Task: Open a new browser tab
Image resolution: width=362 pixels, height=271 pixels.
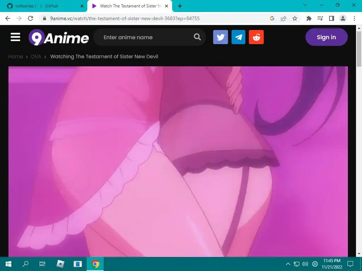Action: (180, 6)
